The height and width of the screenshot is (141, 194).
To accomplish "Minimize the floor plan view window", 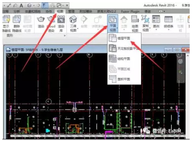I will 168,50.
